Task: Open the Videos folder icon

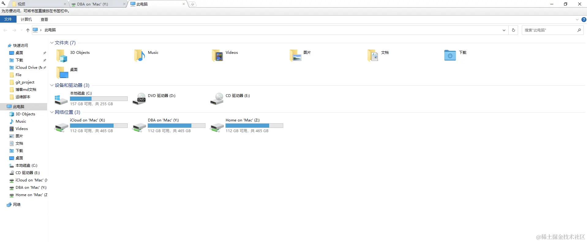Action: pyautogui.click(x=217, y=56)
